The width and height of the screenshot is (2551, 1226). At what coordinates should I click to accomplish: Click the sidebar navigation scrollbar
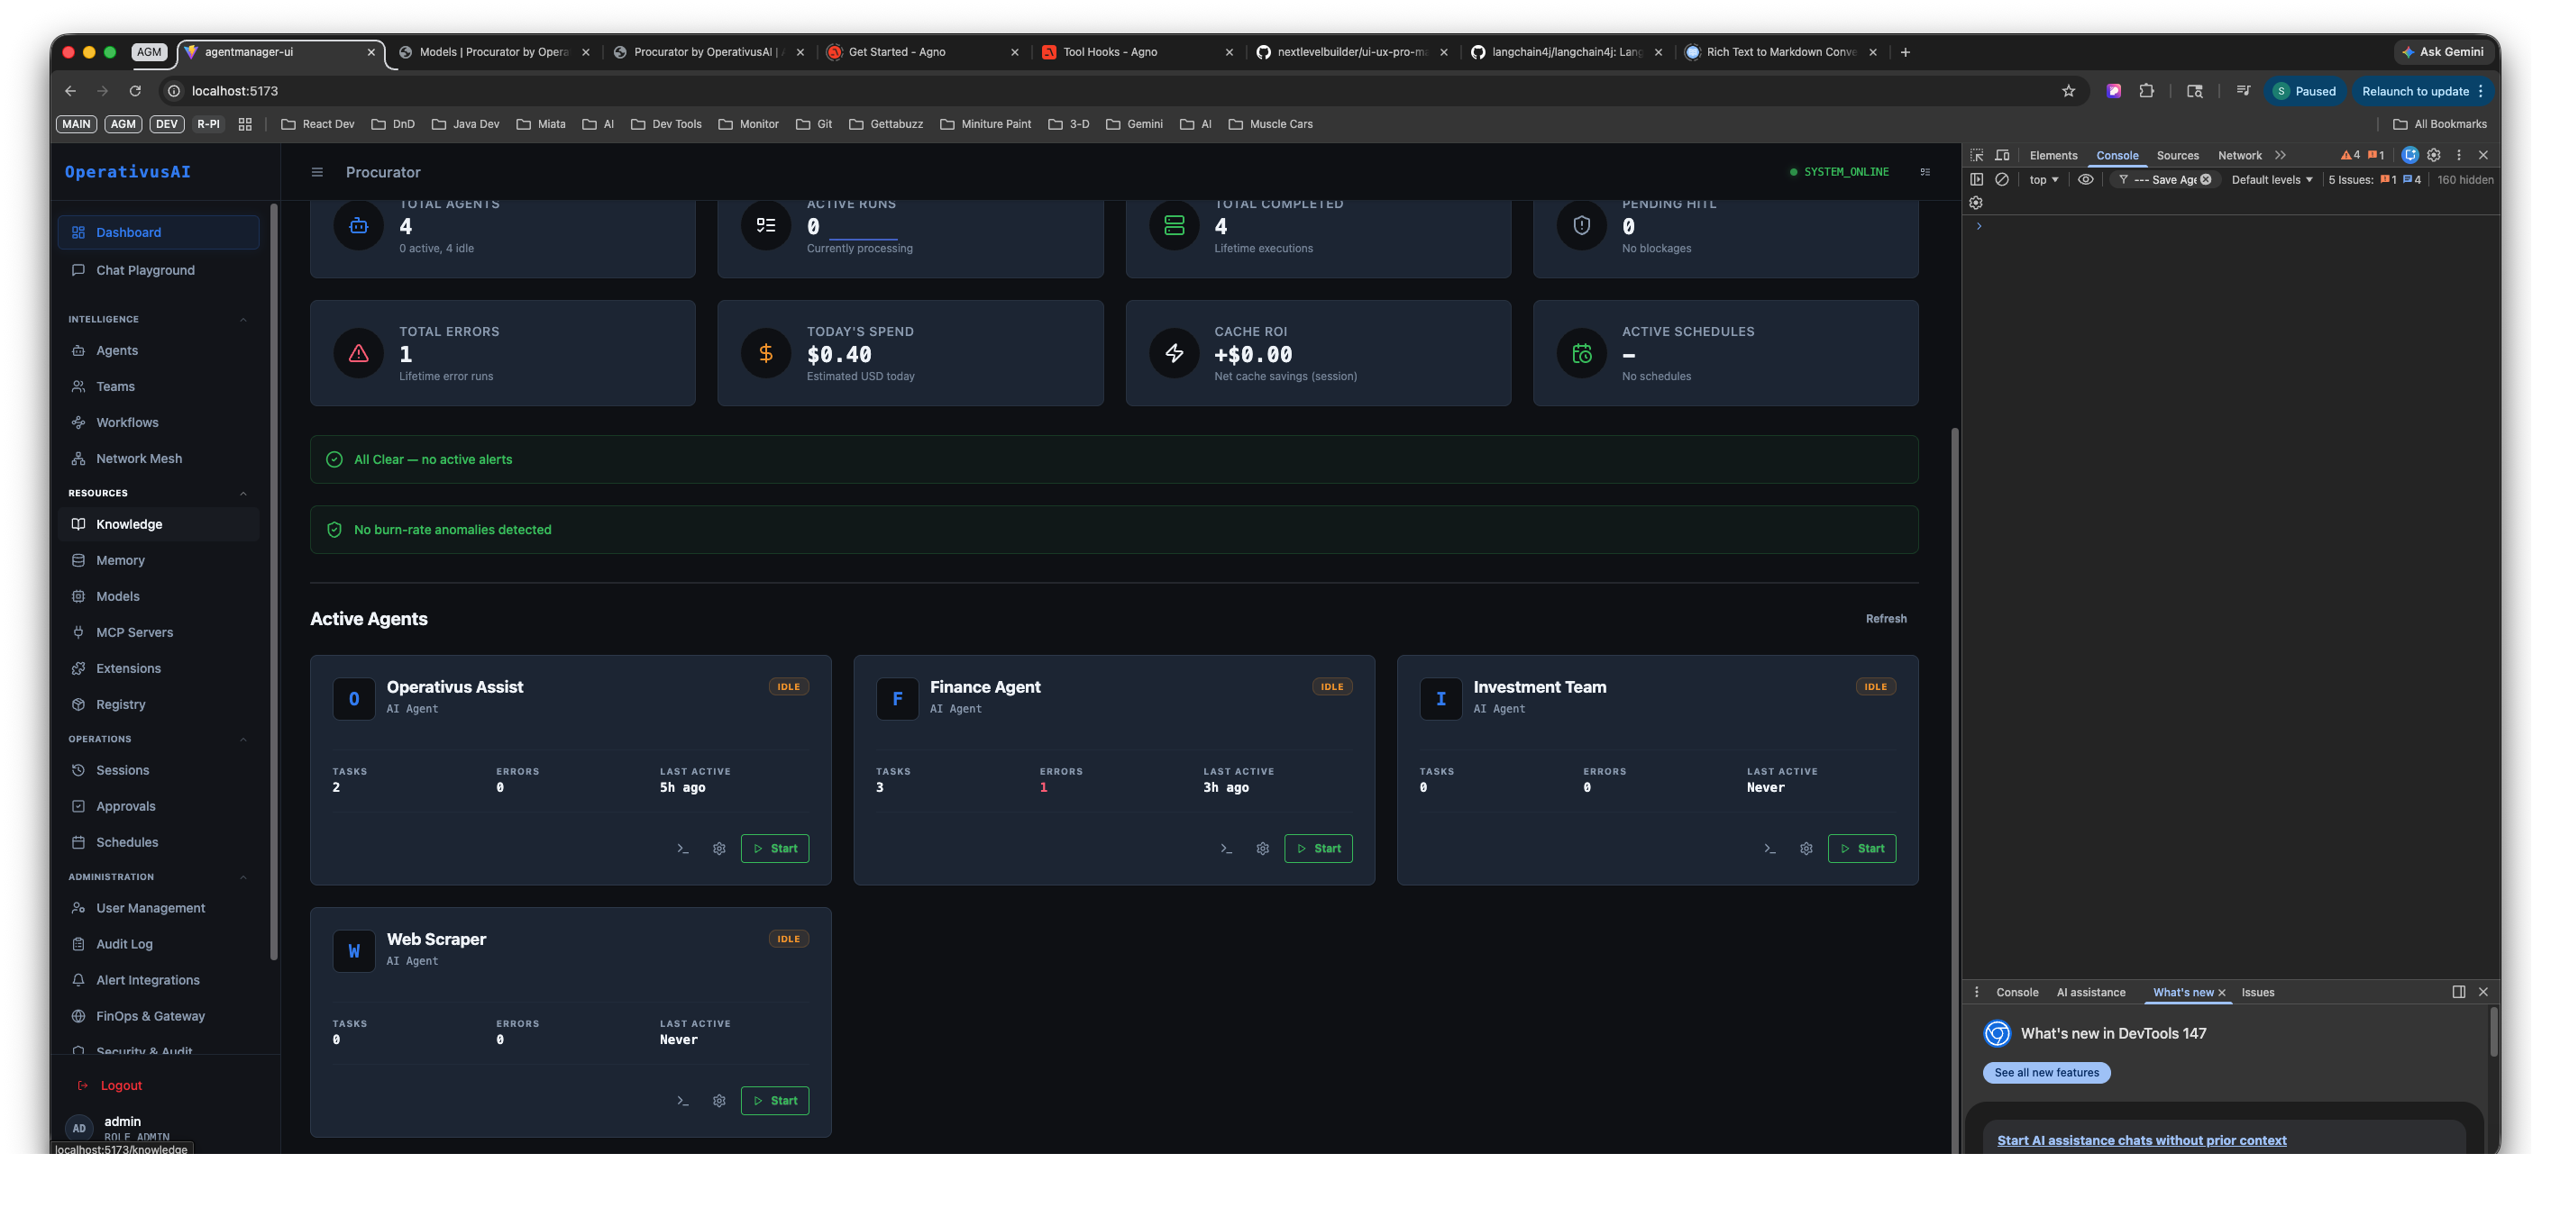click(273, 582)
